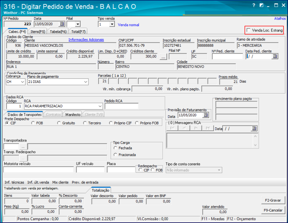
Task: Expand the Plano de pagamento dropdown
Action: [x=86, y=82]
